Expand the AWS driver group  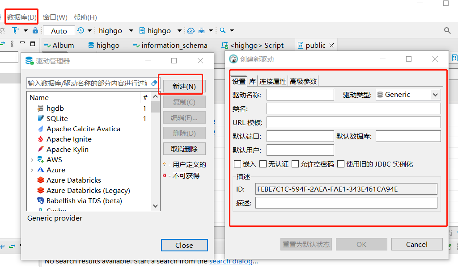click(32, 160)
